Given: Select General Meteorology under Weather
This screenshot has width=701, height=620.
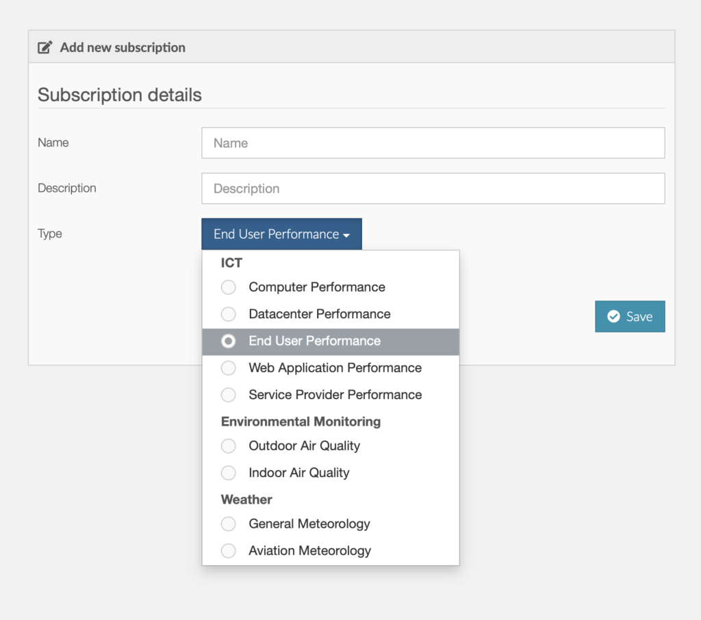Looking at the screenshot, I should click(331, 524).
